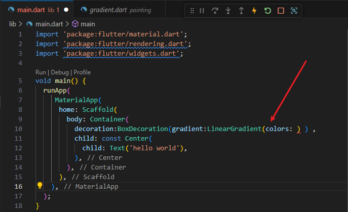The image size is (348, 212).
Task: Click the unsaved dot on main.dart tab
Action: 66,10
